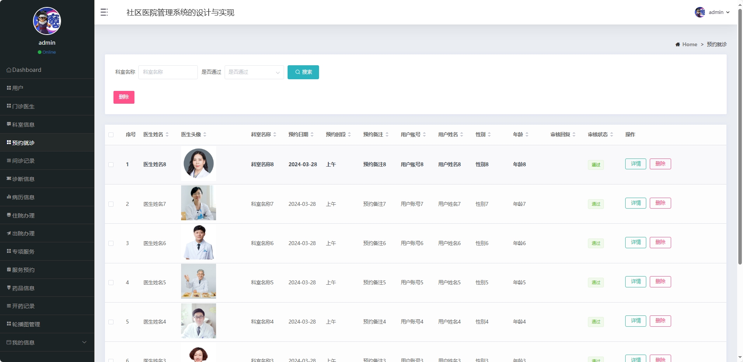The width and height of the screenshot is (743, 362).
Task: Click the 用户 grid icon in sidebar
Action: (x=9, y=88)
